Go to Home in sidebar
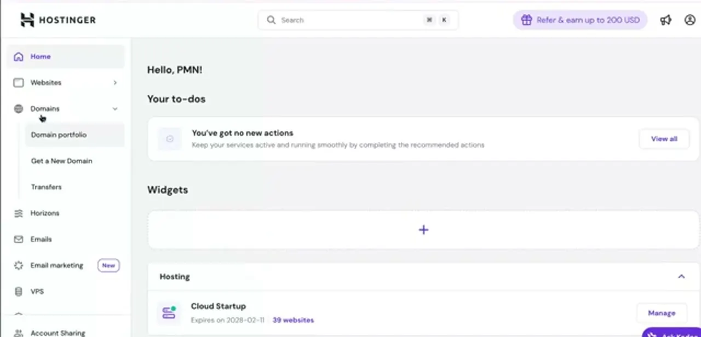 coord(66,56)
